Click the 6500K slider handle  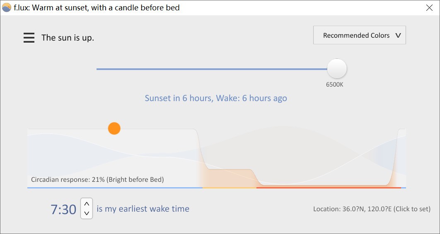(337, 68)
